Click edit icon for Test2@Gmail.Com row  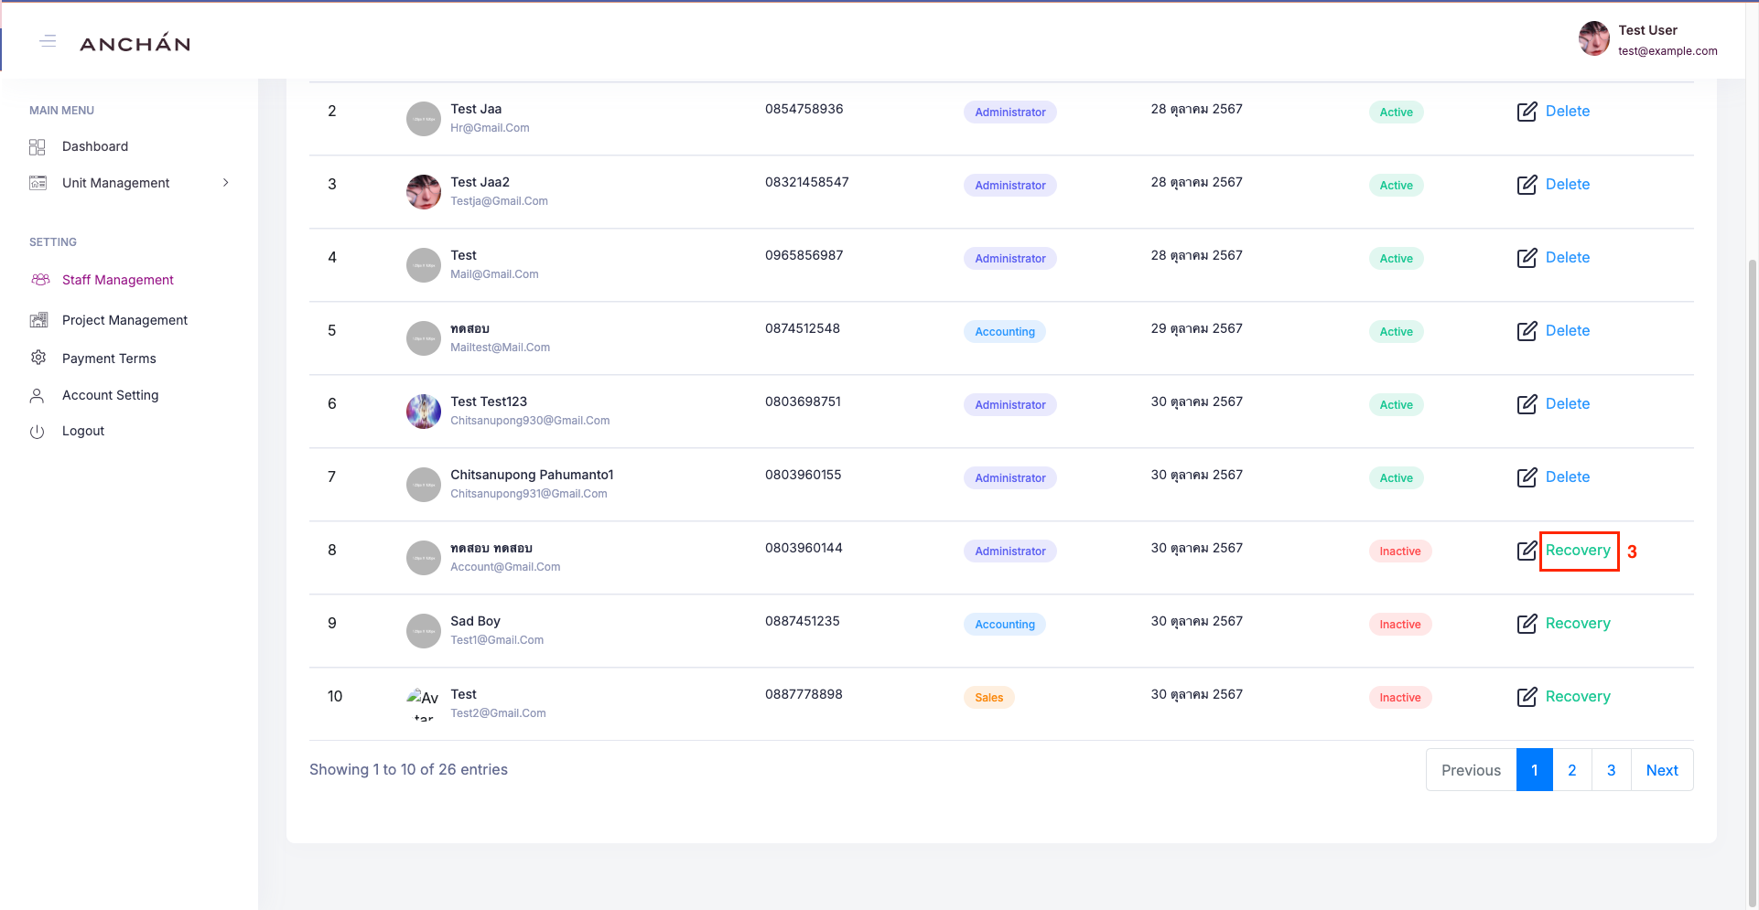[1527, 697]
